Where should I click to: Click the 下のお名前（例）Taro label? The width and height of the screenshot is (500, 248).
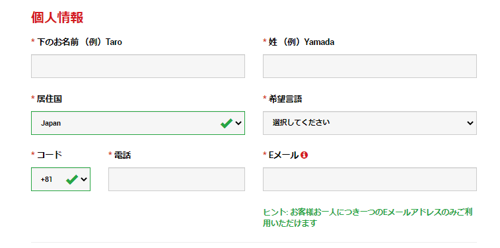[x=80, y=42]
